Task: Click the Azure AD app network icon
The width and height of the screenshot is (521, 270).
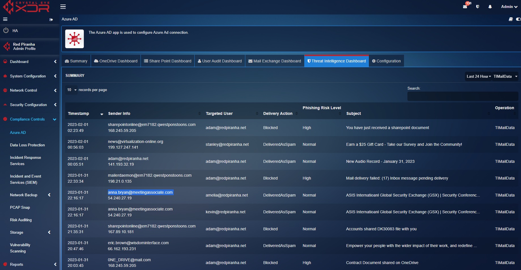Action: point(75,39)
